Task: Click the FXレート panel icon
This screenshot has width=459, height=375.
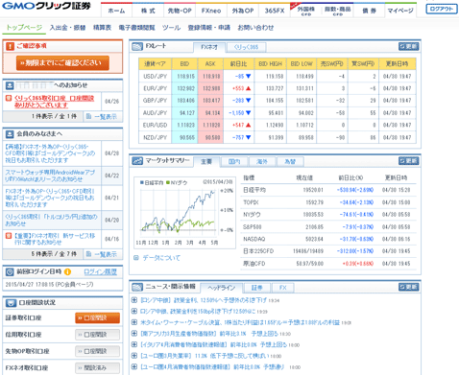Action: pyautogui.click(x=137, y=47)
